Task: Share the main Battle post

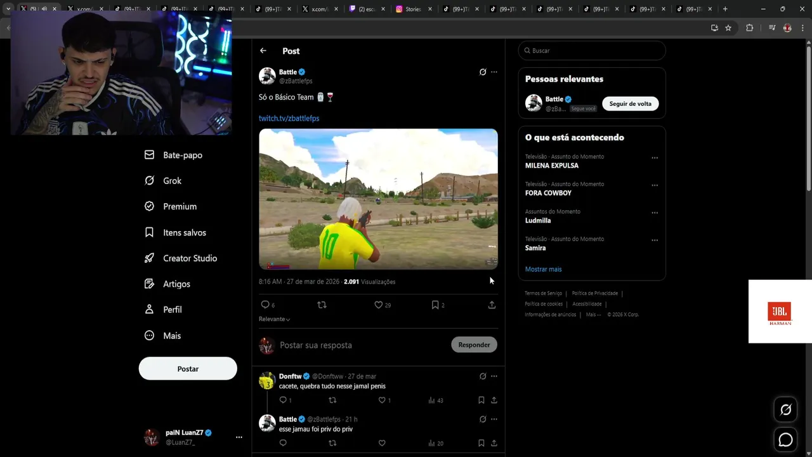Action: pos(492,305)
